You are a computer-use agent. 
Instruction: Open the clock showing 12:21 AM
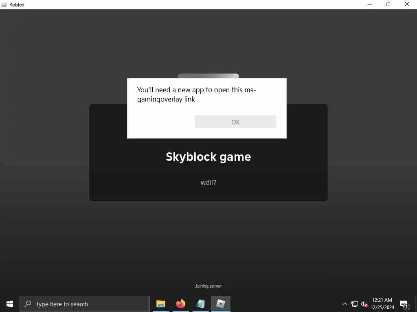click(x=382, y=300)
